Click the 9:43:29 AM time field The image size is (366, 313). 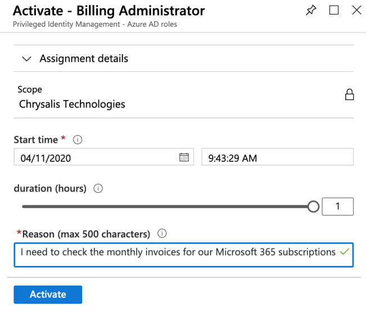click(x=277, y=158)
